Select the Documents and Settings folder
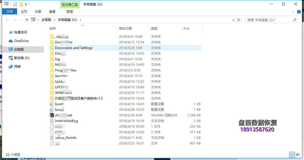 coord(74,48)
